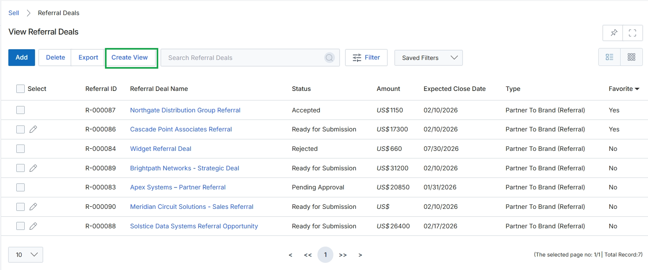Switch to grid view layout icon
Image resolution: width=648 pixels, height=270 pixels.
pyautogui.click(x=631, y=57)
